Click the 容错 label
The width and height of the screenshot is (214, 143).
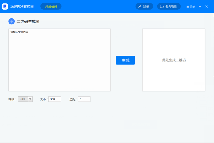point(12,99)
